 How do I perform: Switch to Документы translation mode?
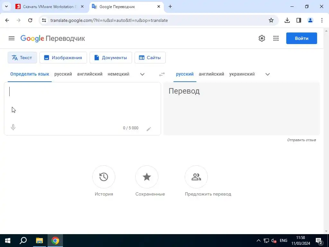point(111,58)
